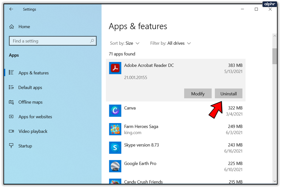Click the back arrow in Settings
This screenshot has width=281, height=188.
11,9
